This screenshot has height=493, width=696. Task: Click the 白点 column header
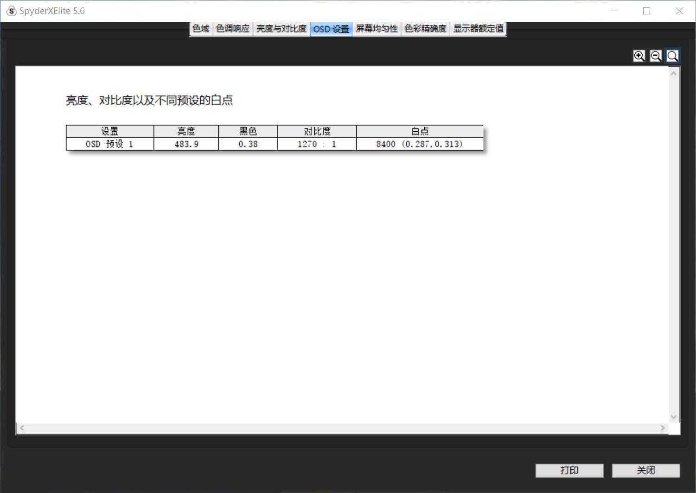pos(419,131)
